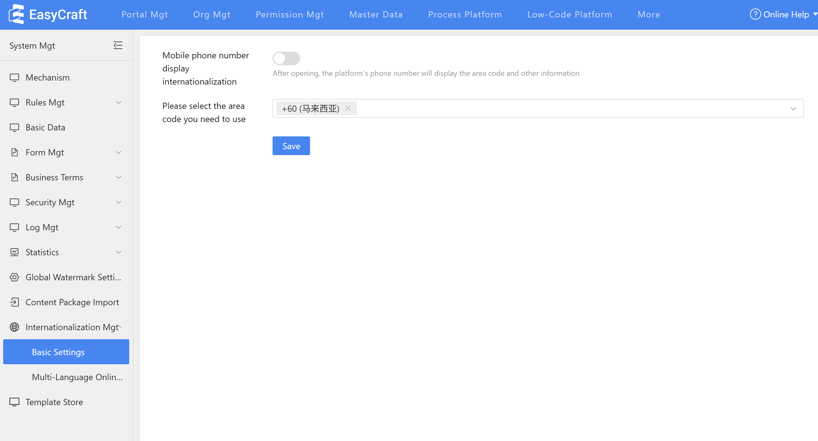The height and width of the screenshot is (441, 818).
Task: Open Multi-Language Online submenu item
Action: point(77,377)
